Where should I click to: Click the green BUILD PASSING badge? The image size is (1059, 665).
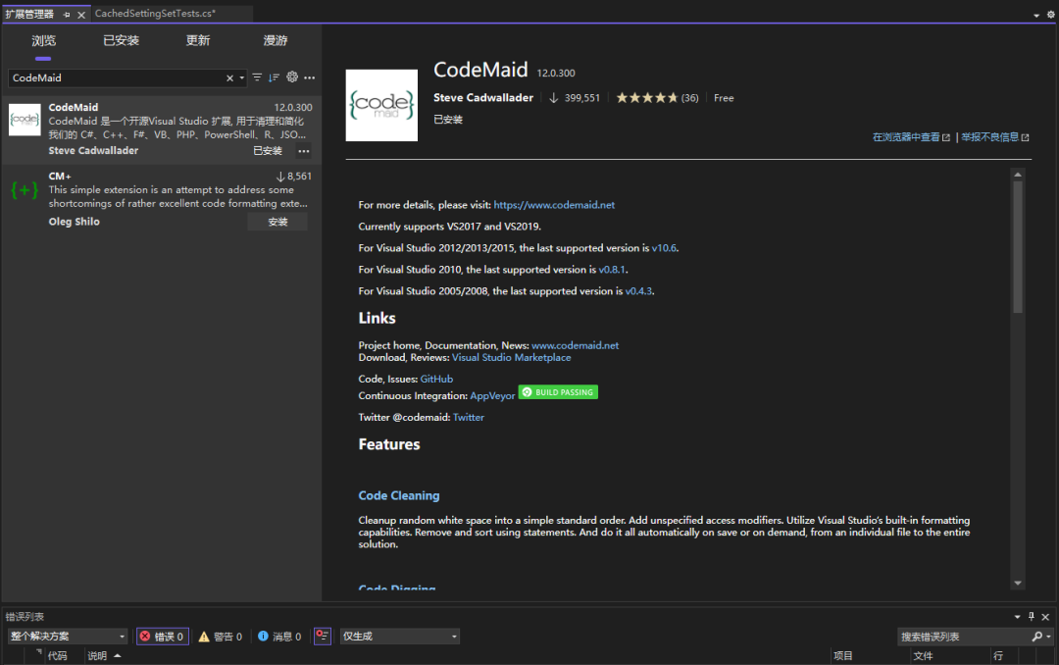[x=558, y=391]
